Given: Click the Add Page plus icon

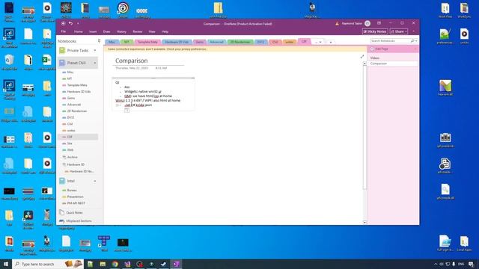Looking at the screenshot, I should [x=372, y=49].
